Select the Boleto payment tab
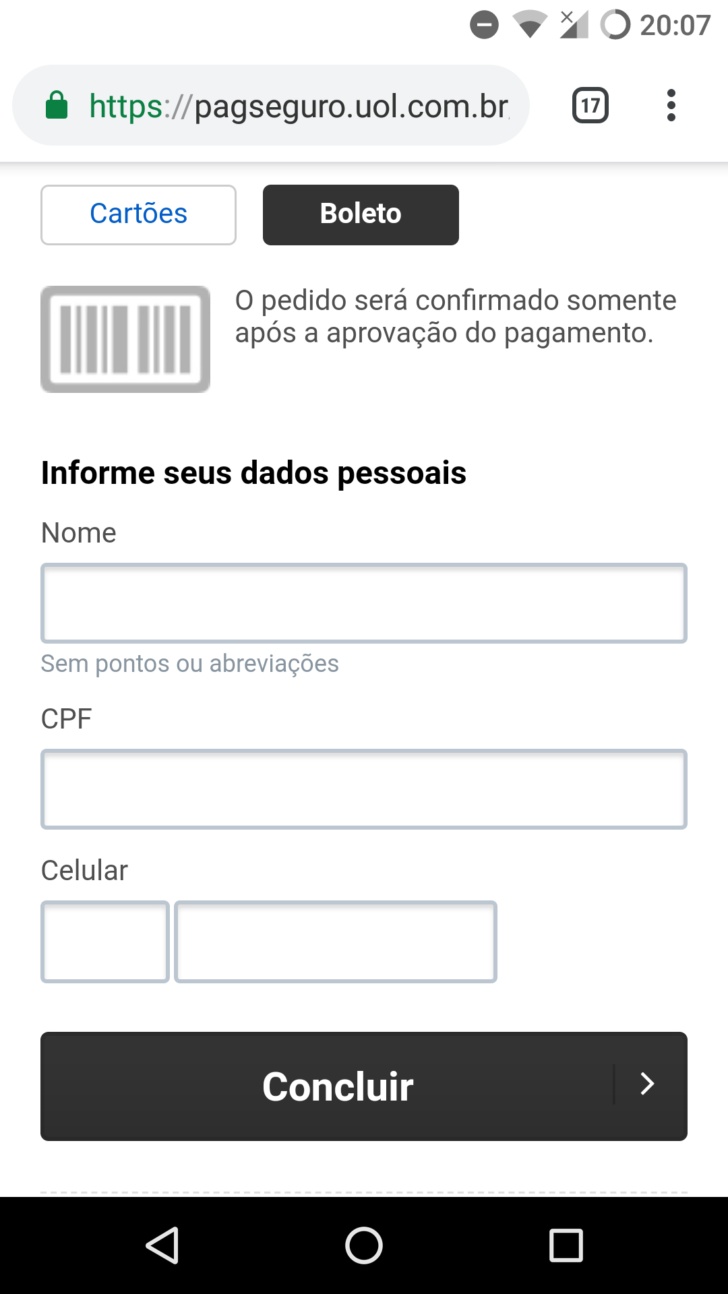 coord(361,214)
